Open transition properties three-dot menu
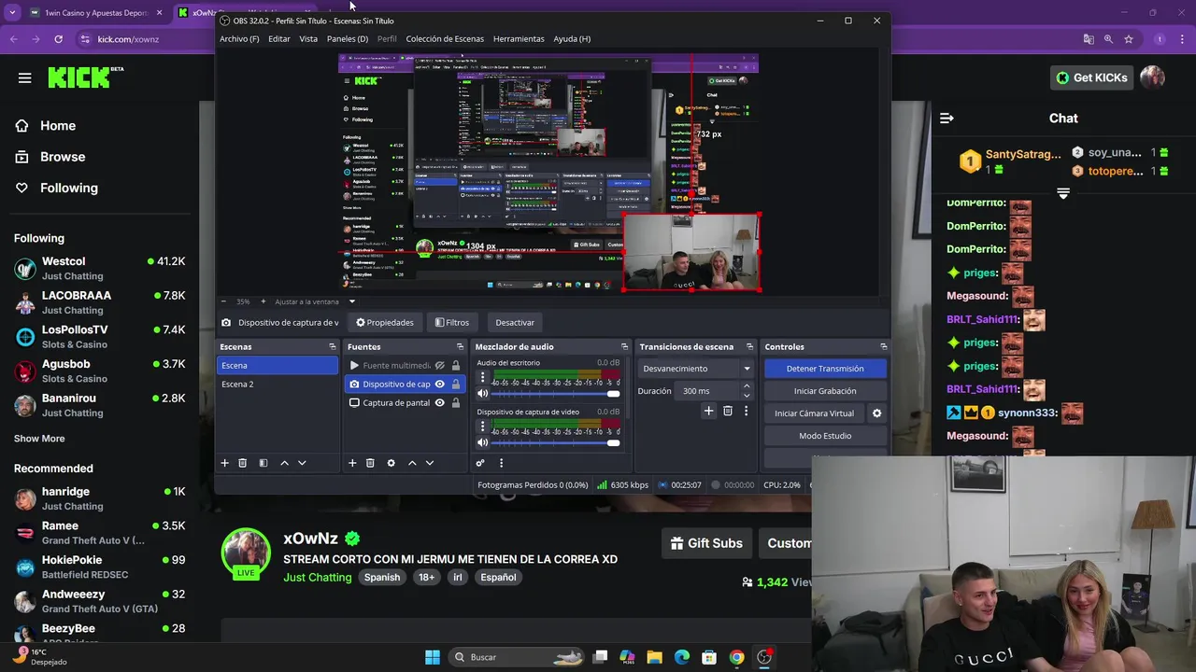Screen dimensions: 1196x672 pyautogui.click(x=746, y=411)
